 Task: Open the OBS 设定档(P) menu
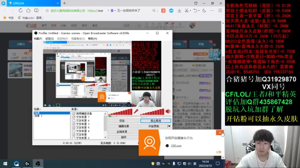62,38
